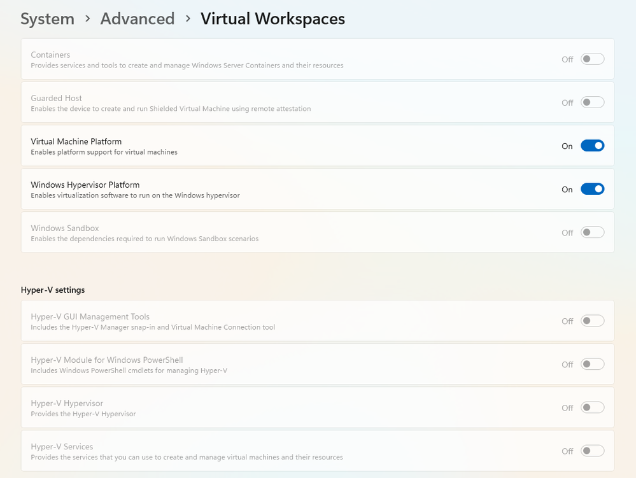This screenshot has height=478, width=636.
Task: Select the Guarded Host setting title
Action: 57,98
